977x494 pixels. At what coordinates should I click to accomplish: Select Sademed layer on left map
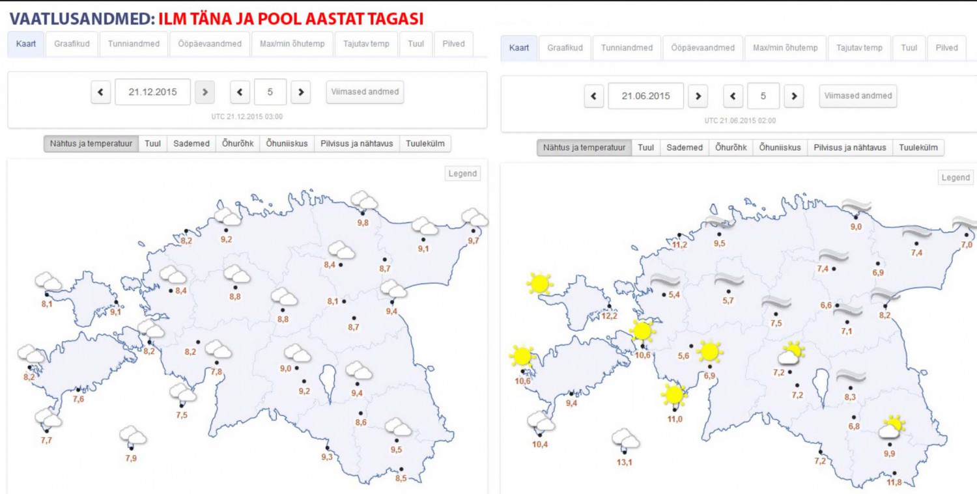coord(191,144)
